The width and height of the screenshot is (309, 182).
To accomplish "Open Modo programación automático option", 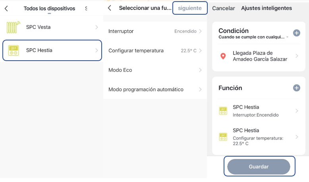I will (155, 89).
